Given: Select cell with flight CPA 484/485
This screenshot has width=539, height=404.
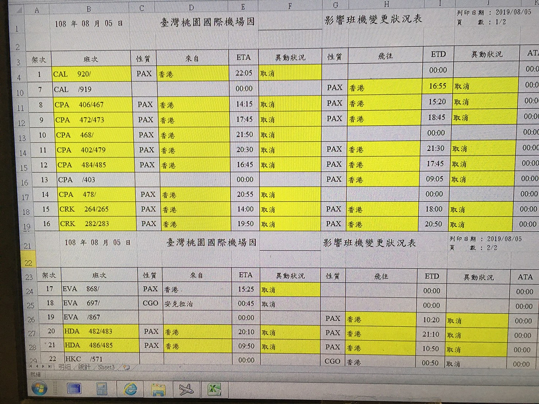Looking at the screenshot, I should coord(96,165).
